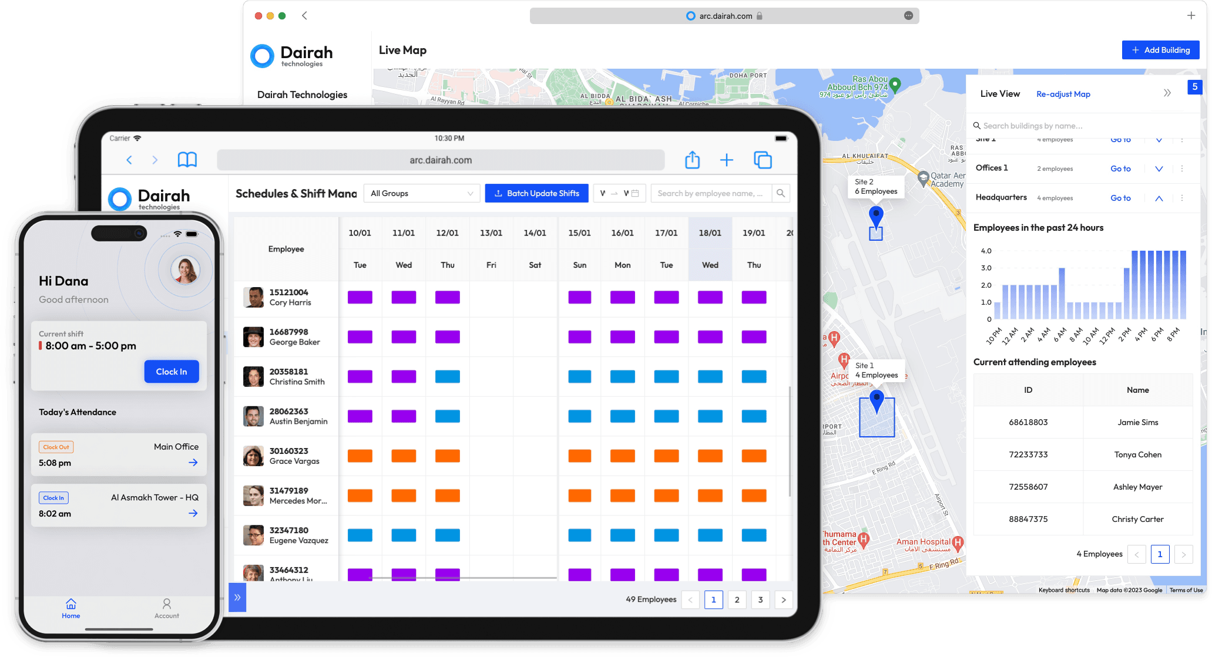Go to schedule page 2
This screenshot has width=1212, height=657.
pos(737,599)
